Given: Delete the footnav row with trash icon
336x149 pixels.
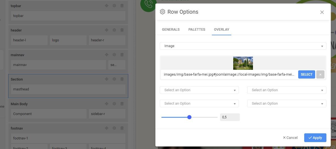Looking at the screenshot, I should click(x=122, y=128).
